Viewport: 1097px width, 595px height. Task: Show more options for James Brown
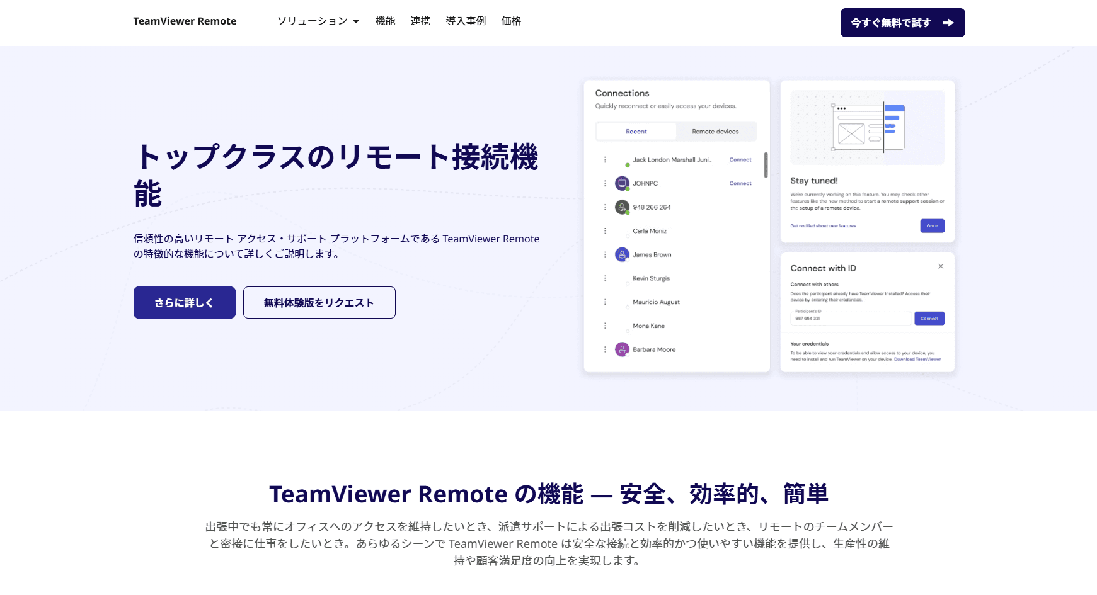click(605, 255)
